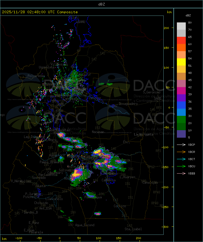The image size is (203, 242).
Task: Pick the dotted yellow 51-54 dBZ swatch
Action: [x=181, y=62]
